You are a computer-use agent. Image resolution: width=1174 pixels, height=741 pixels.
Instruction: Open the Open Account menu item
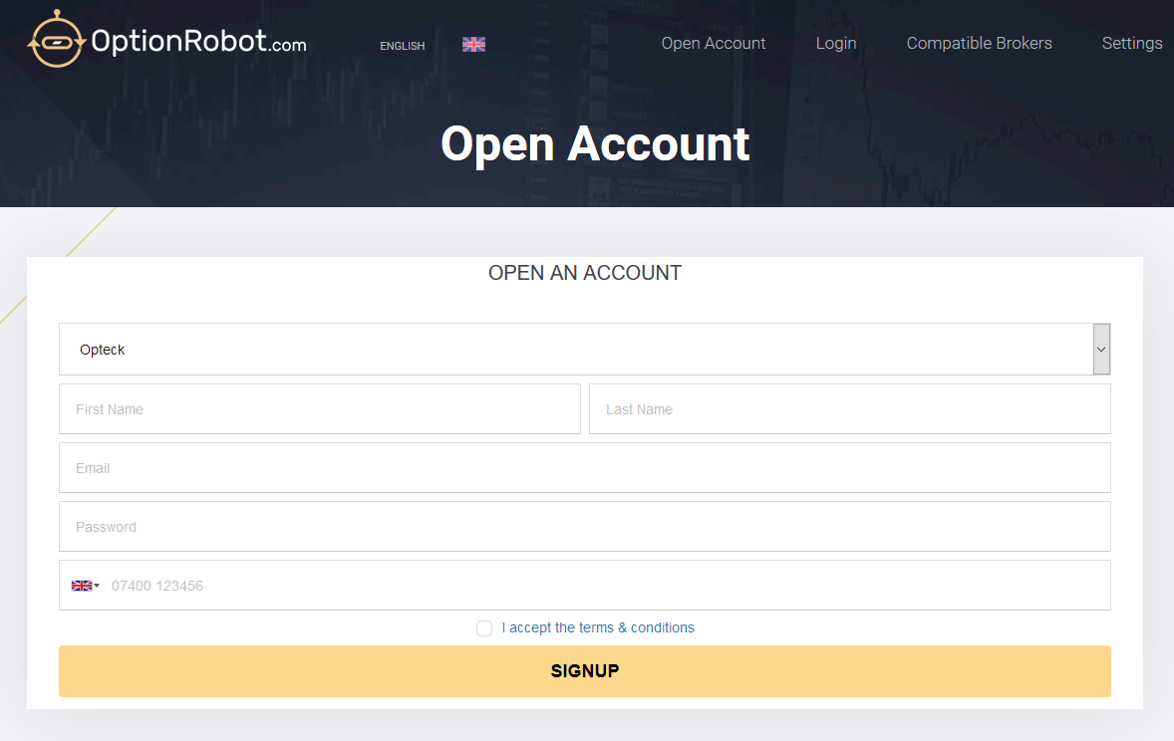click(x=713, y=44)
